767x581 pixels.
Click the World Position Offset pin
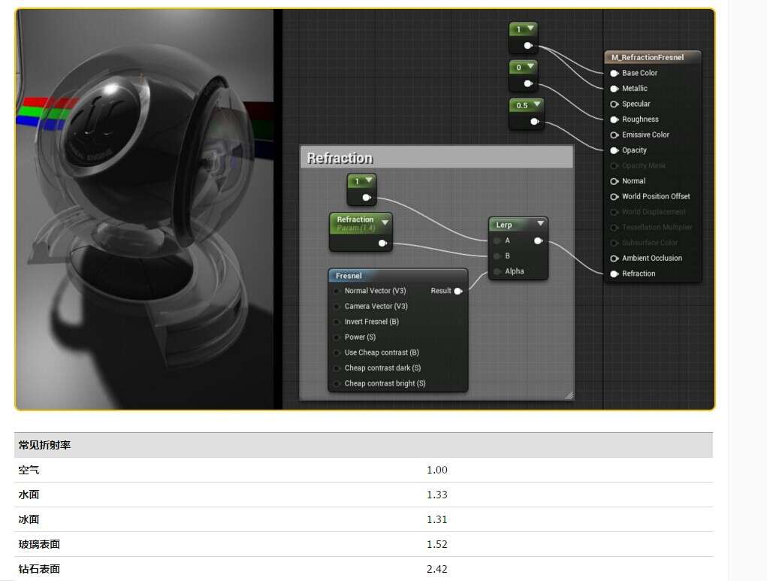click(x=615, y=196)
